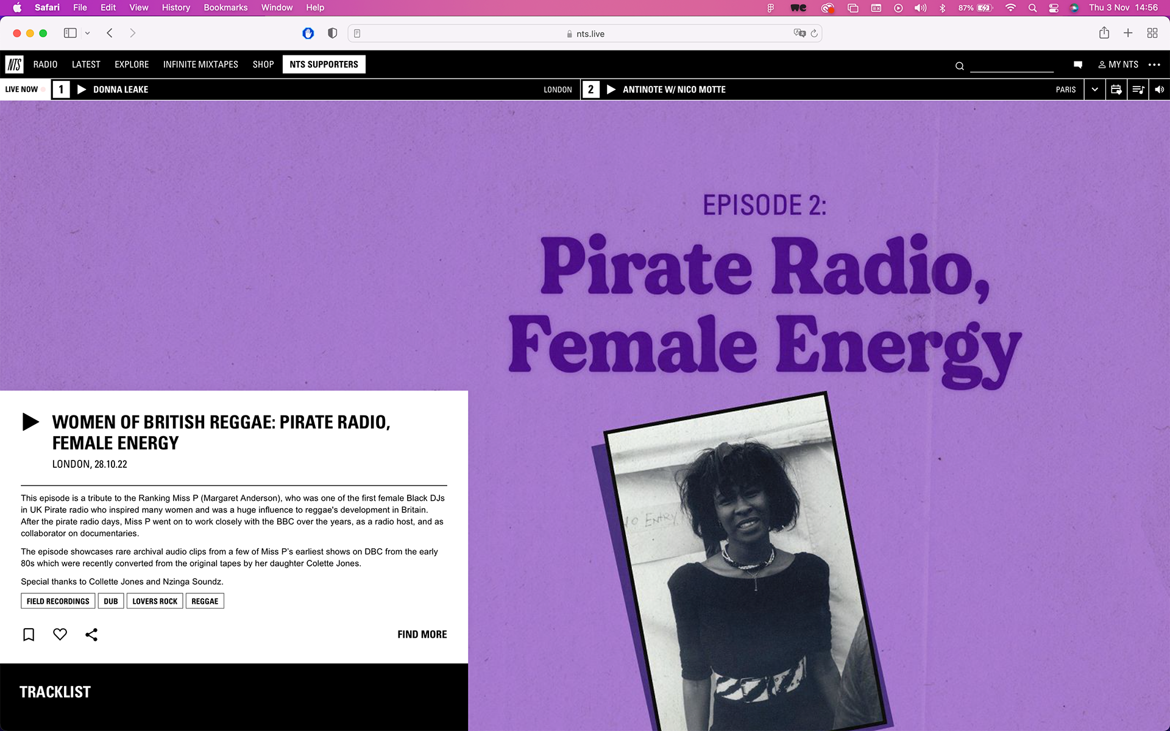Screen dimensions: 1170x731
Task: Select the channel 1 number badge
Action: [x=61, y=90]
